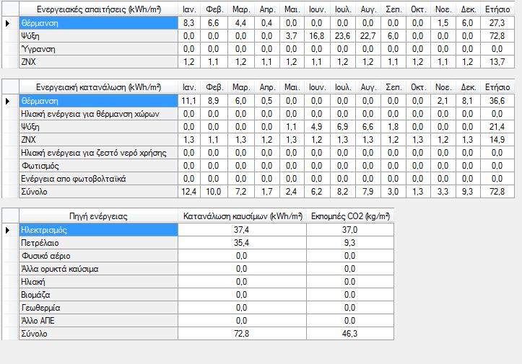Select annual Ύγρανση requirement cell

click(x=497, y=49)
